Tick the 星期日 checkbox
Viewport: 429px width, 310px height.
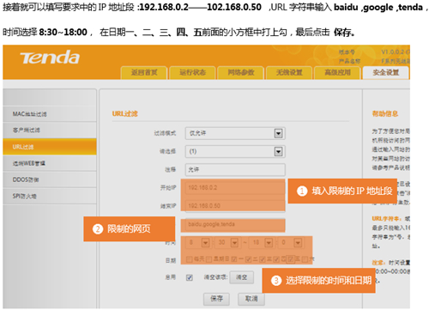click(208, 259)
